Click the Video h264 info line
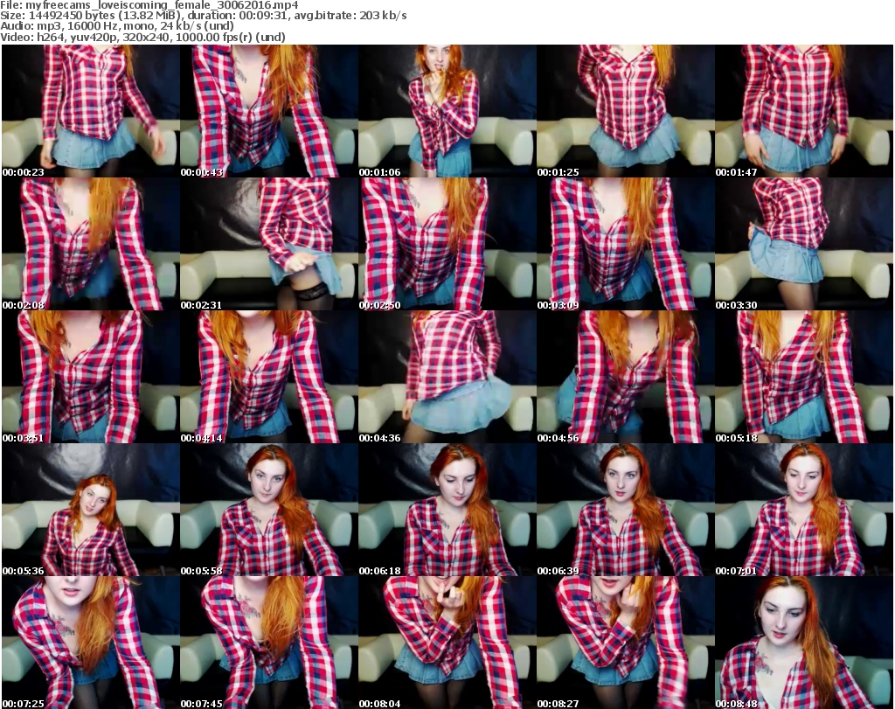Viewport: 895px width, 709px height. [x=143, y=37]
